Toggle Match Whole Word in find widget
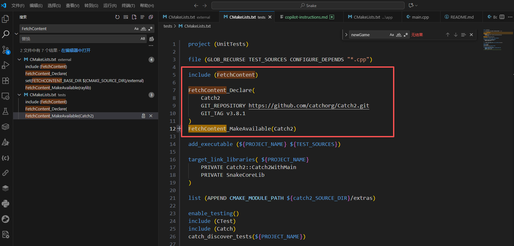This screenshot has width=514, height=246. [x=399, y=35]
